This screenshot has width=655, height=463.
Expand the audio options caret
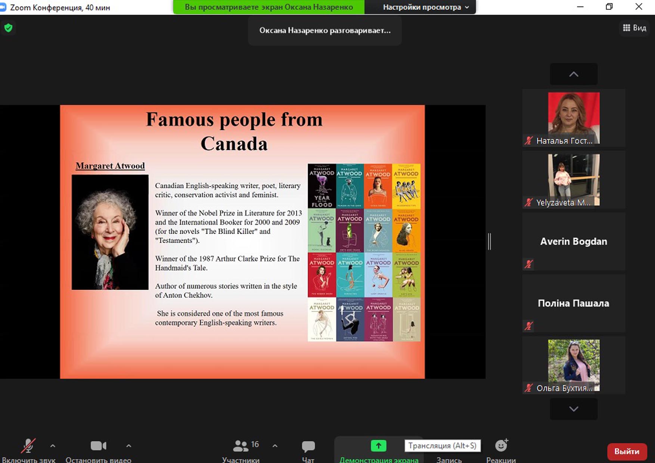pyautogui.click(x=53, y=446)
